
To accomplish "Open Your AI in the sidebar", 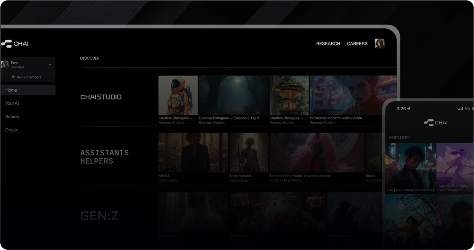I will tap(12, 104).
